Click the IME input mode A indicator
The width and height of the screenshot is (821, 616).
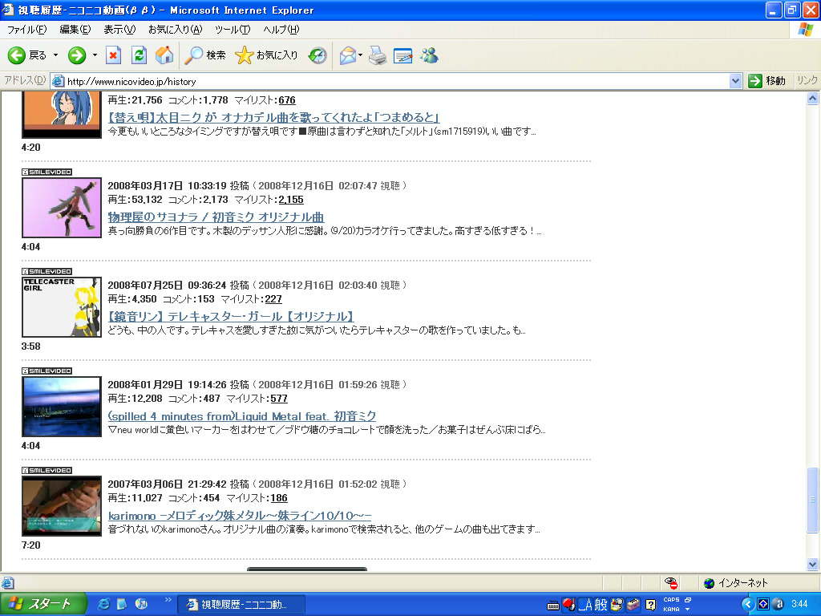point(584,605)
